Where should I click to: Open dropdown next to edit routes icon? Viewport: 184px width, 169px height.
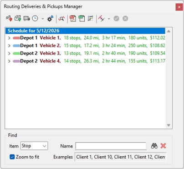tap(109, 19)
